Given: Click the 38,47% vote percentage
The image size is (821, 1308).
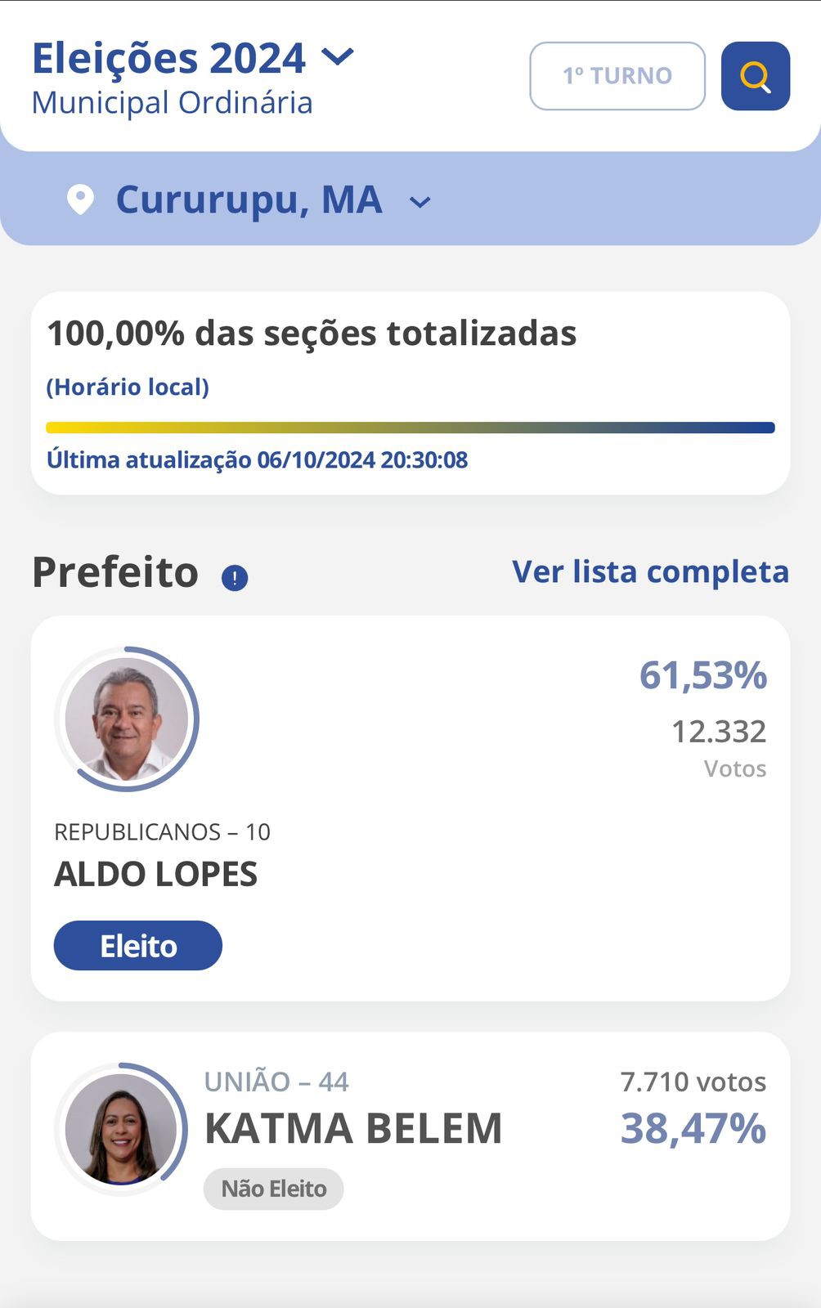Looking at the screenshot, I should point(693,1129).
